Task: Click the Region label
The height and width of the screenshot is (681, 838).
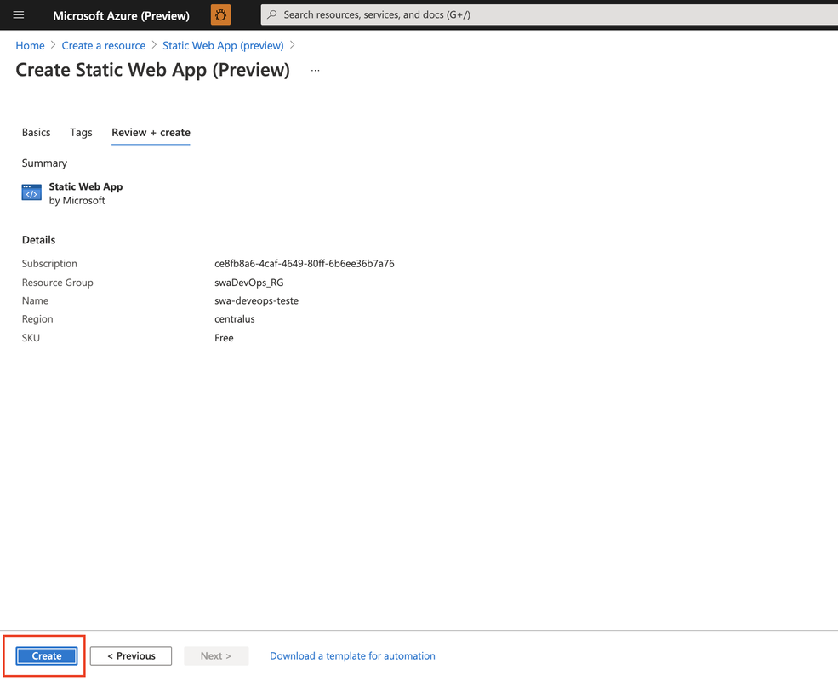Action: click(37, 319)
